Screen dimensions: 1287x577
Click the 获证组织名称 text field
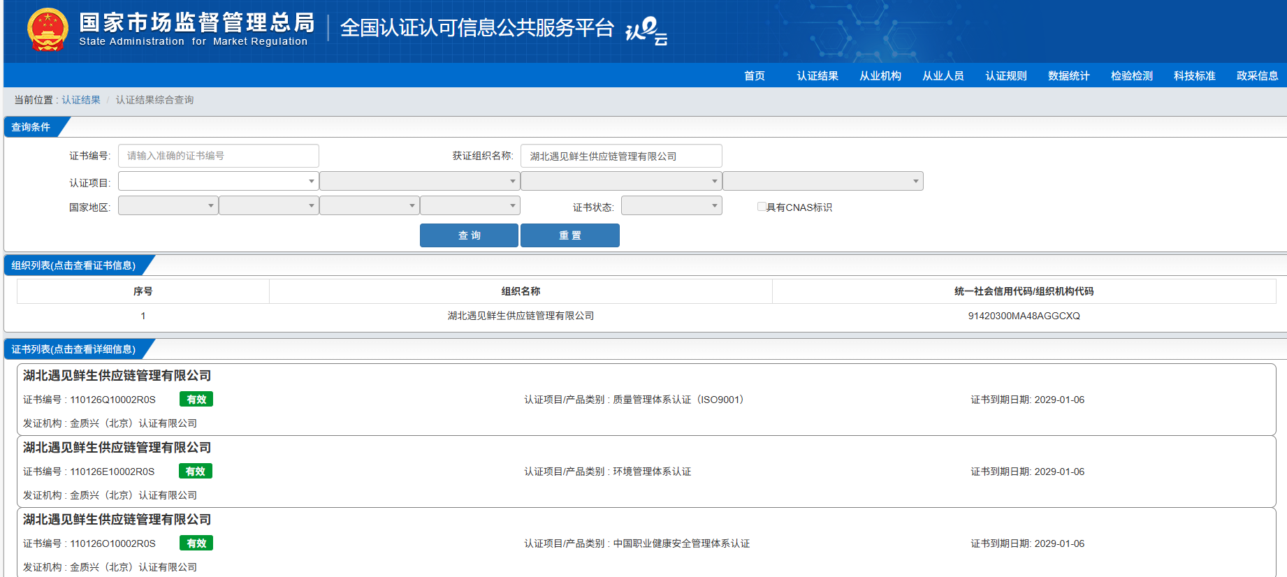[x=620, y=156]
